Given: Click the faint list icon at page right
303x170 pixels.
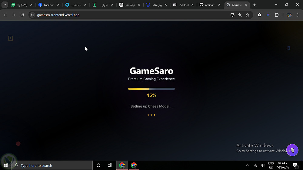Looking at the screenshot, I should click(288, 48).
